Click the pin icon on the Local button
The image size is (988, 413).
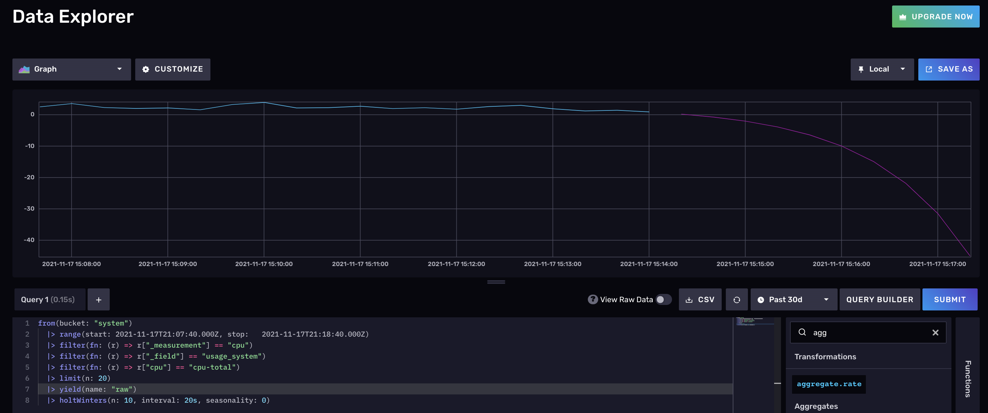[861, 69]
